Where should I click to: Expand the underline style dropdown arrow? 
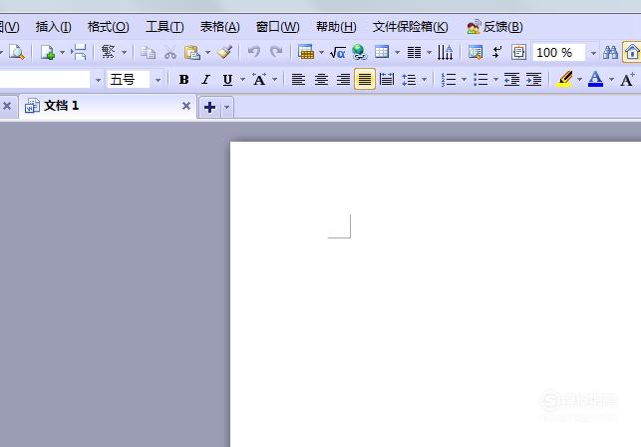(242, 79)
